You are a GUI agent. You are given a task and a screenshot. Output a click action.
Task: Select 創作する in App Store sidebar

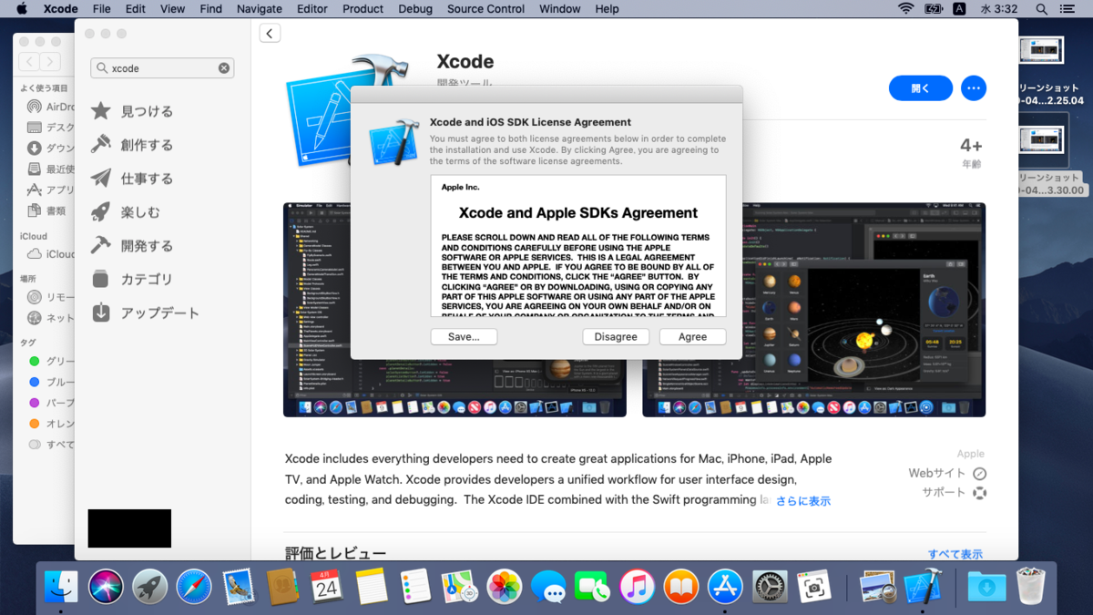[x=132, y=145]
